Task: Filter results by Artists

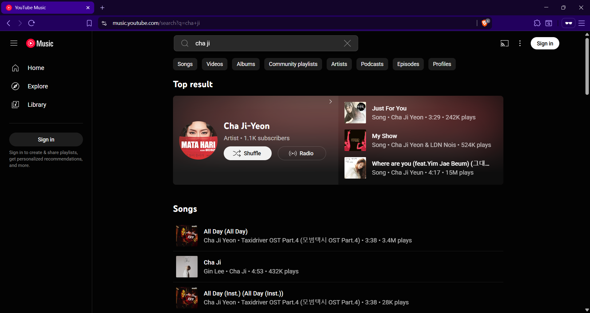Action: pyautogui.click(x=339, y=64)
